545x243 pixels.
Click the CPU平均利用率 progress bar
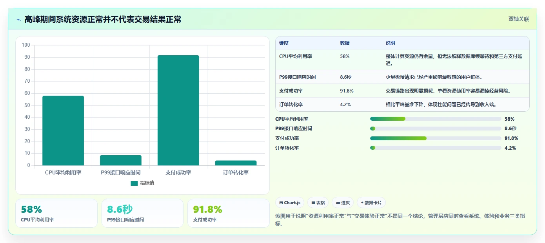[x=436, y=119]
